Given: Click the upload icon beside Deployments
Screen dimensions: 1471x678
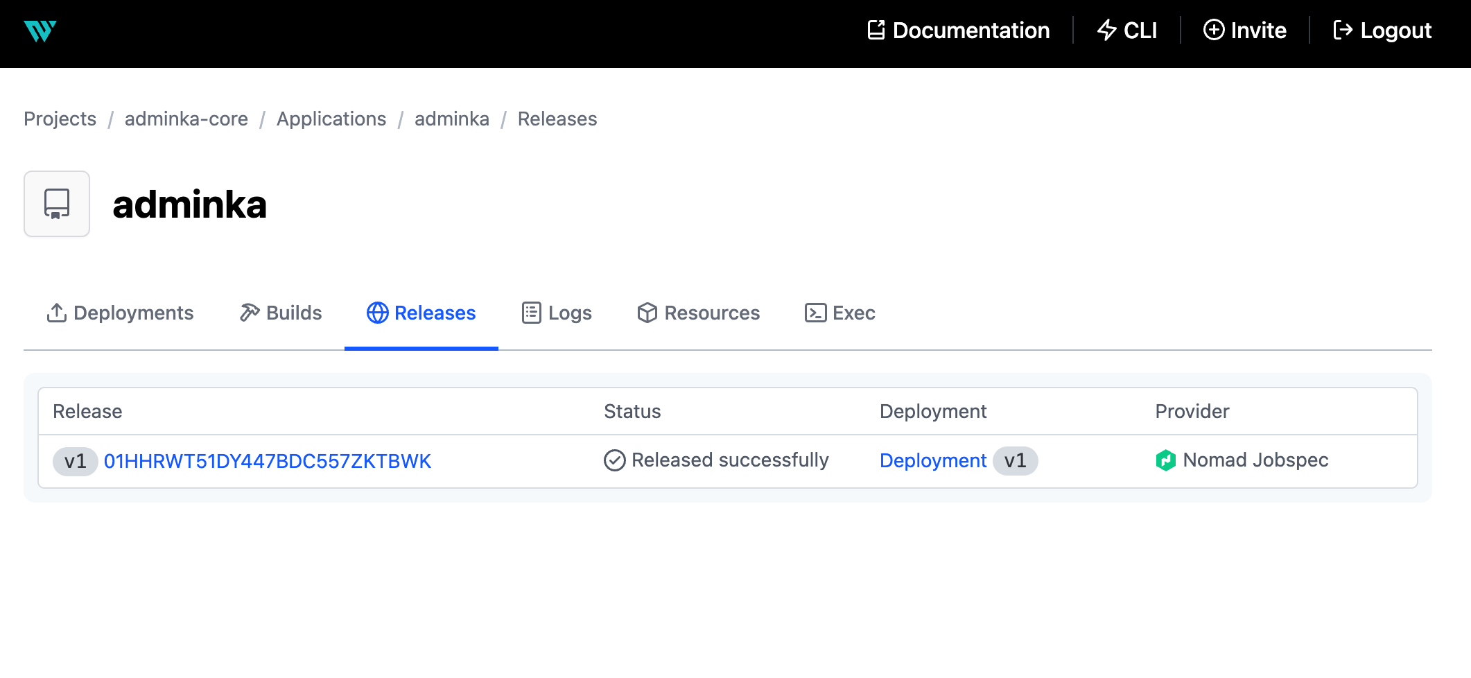Looking at the screenshot, I should pos(56,313).
